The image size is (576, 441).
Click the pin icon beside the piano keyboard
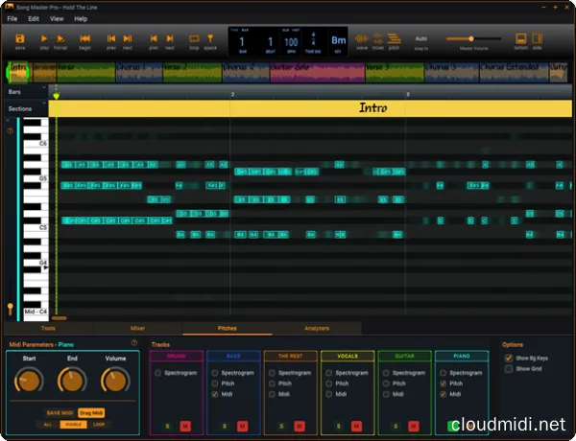(11, 309)
